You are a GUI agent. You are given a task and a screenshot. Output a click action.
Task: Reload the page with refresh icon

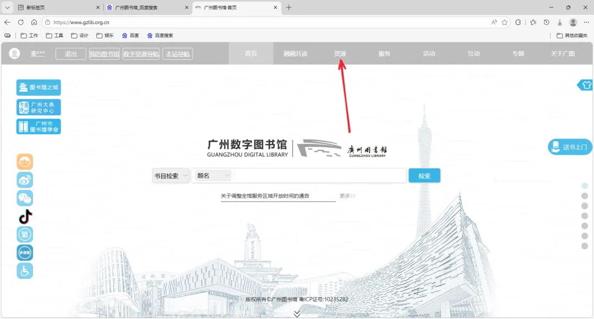tap(21, 23)
